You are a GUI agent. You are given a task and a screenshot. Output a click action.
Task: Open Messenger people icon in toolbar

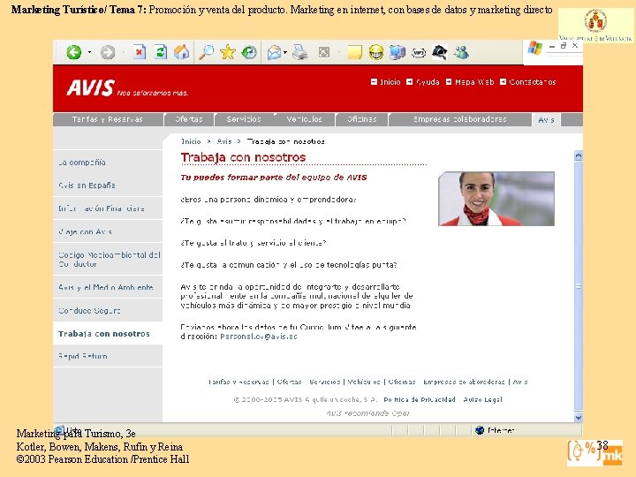462,52
